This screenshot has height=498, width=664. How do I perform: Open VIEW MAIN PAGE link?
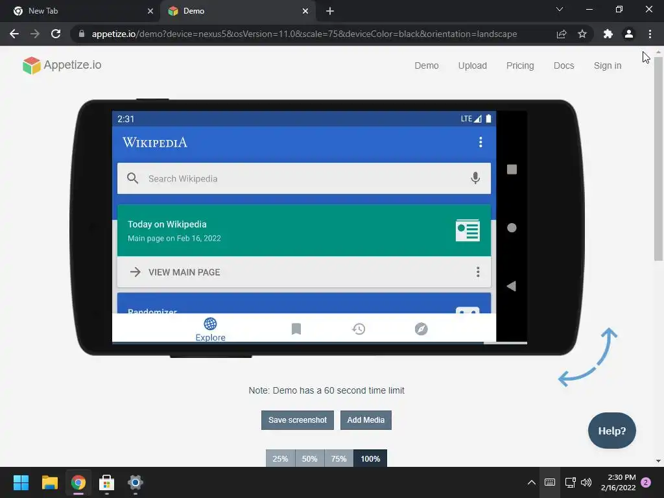click(x=184, y=272)
